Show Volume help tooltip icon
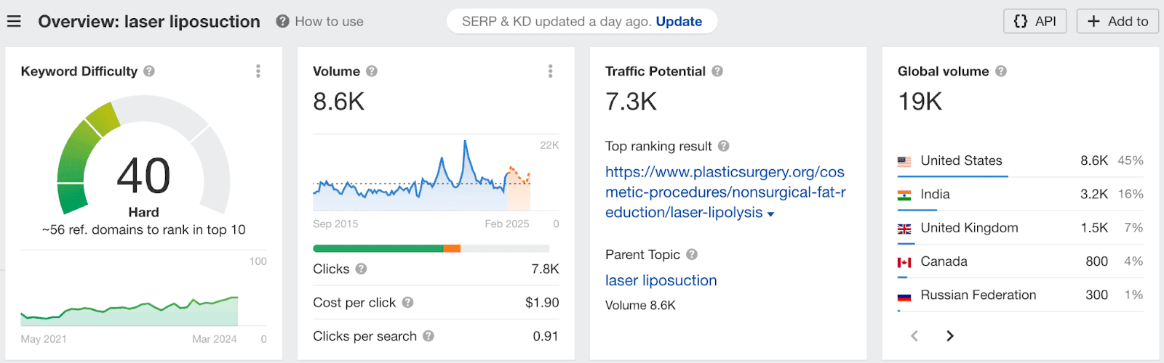 tap(372, 71)
